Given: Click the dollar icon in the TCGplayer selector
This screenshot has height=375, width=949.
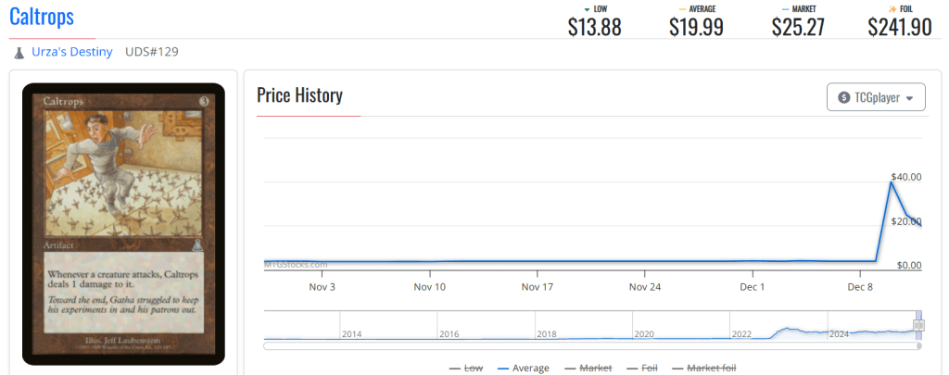Looking at the screenshot, I should (843, 97).
